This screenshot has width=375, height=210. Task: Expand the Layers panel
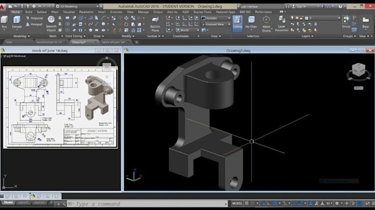pyautogui.click(x=307, y=36)
